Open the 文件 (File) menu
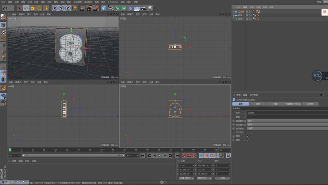This screenshot has width=328, height=185. 3,2
